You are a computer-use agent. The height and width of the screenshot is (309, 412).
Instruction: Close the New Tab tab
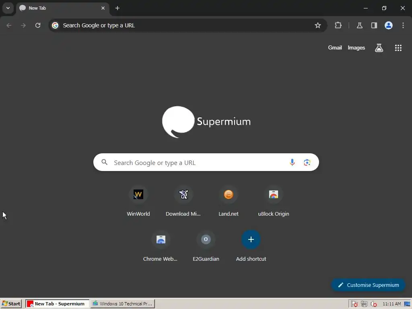point(103,8)
